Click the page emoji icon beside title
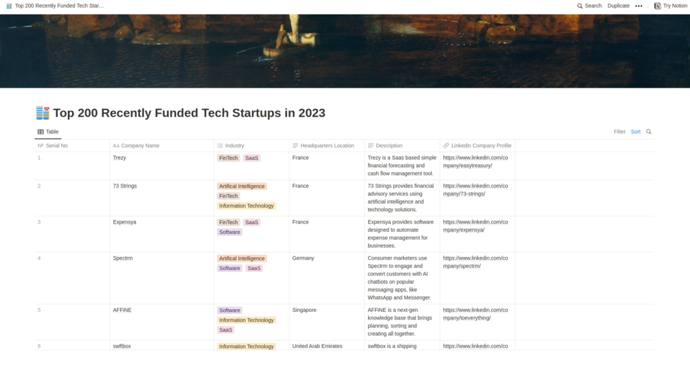This screenshot has width=690, height=366. (43, 113)
